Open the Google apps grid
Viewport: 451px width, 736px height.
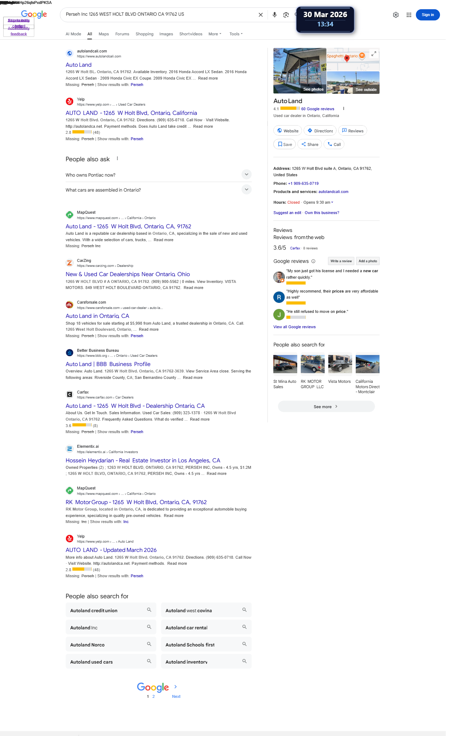click(409, 15)
